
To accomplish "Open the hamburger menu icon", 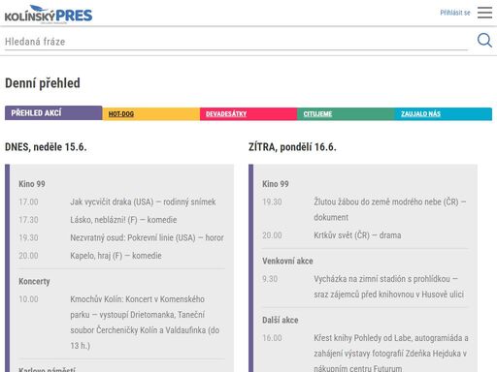I will click(484, 13).
